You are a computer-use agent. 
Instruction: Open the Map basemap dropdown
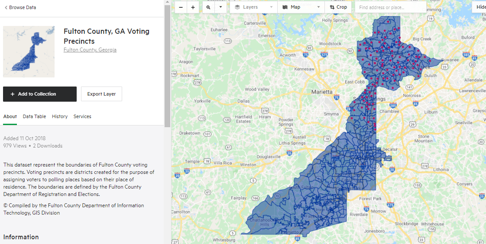[x=301, y=7]
